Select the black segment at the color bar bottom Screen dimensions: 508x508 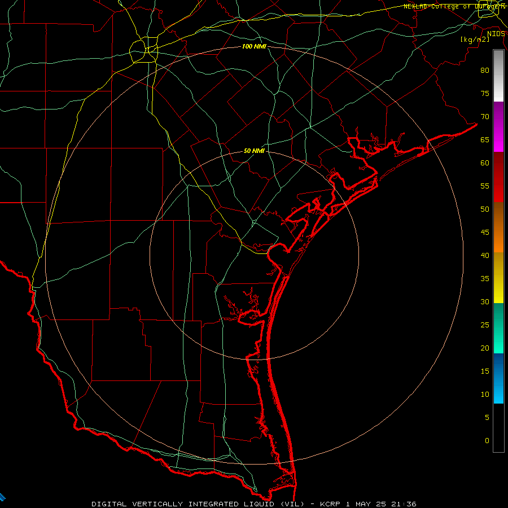498,428
